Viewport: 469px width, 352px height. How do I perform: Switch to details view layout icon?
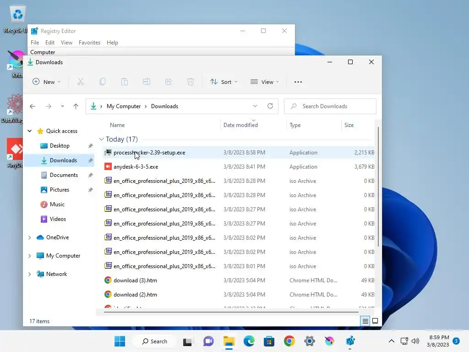coord(365,321)
